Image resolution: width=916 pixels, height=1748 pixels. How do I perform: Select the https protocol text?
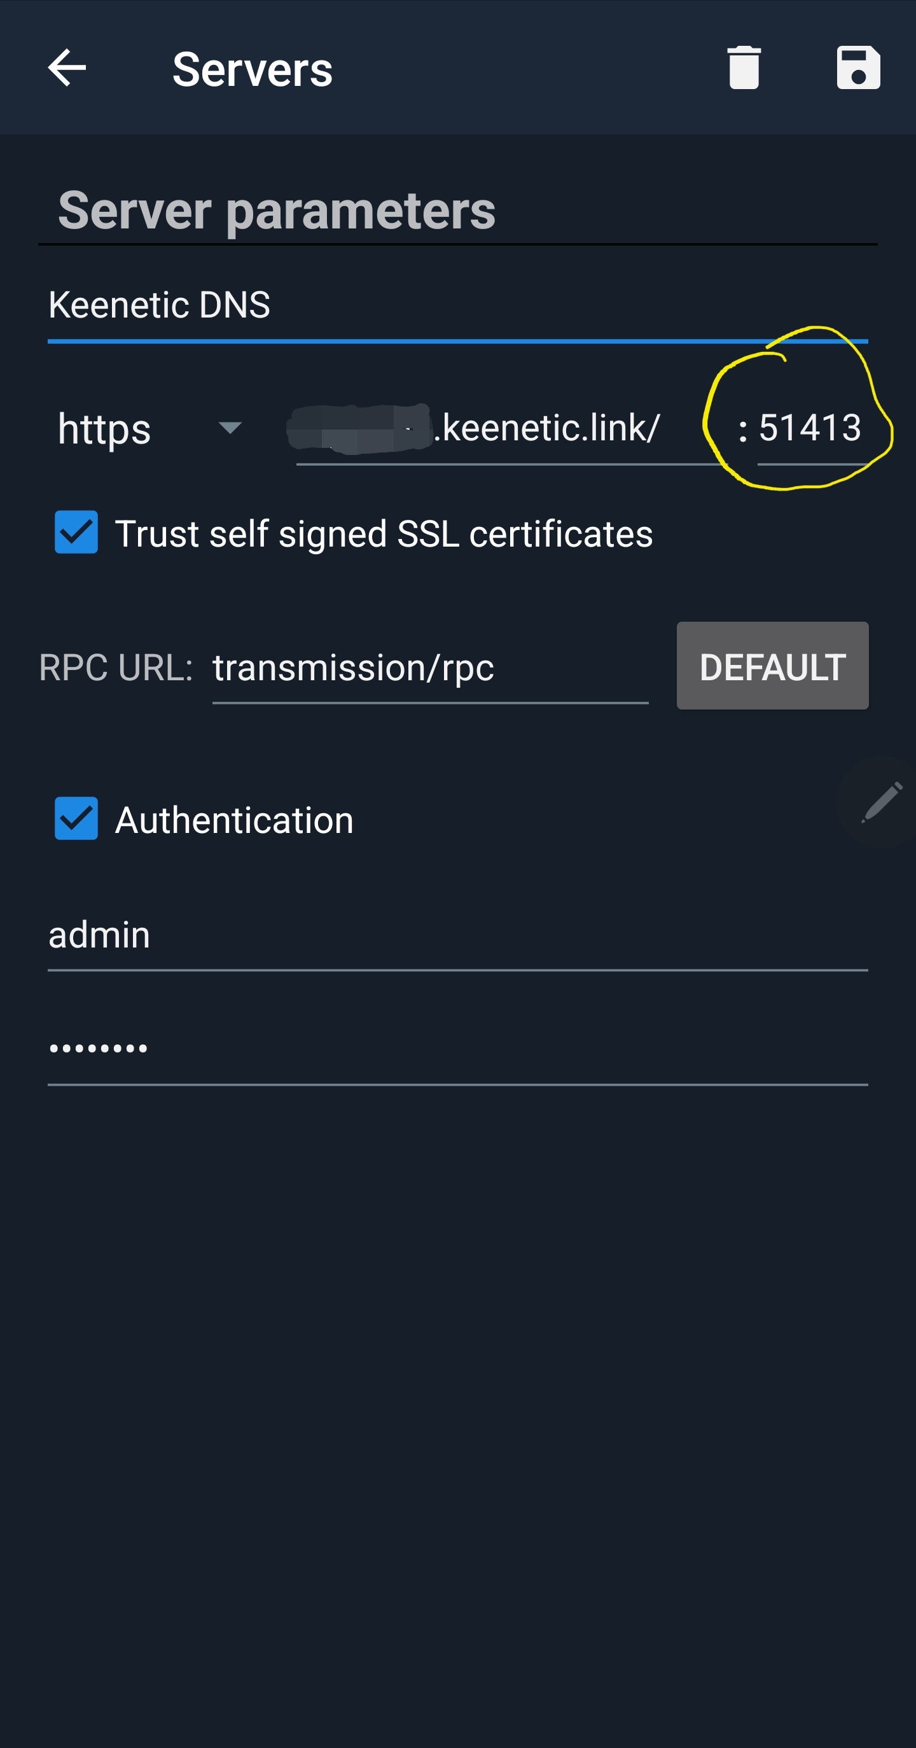104,429
